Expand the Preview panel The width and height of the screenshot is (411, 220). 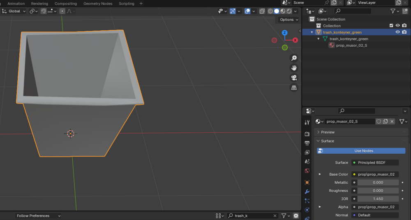[x=328, y=132]
